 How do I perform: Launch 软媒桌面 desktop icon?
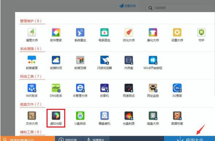[x=32, y=60]
